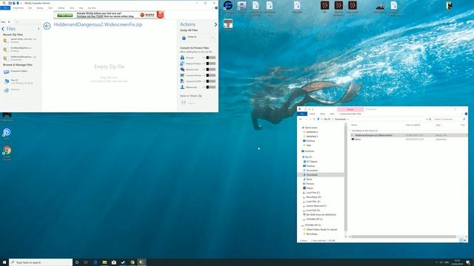Open This PC in WinZip Files pane
This screenshot has height=266, width=474.
[18, 81]
